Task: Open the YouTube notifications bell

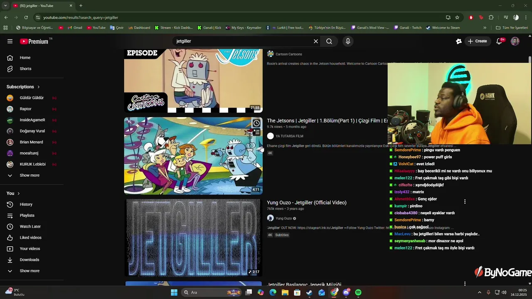Action: pyautogui.click(x=500, y=41)
